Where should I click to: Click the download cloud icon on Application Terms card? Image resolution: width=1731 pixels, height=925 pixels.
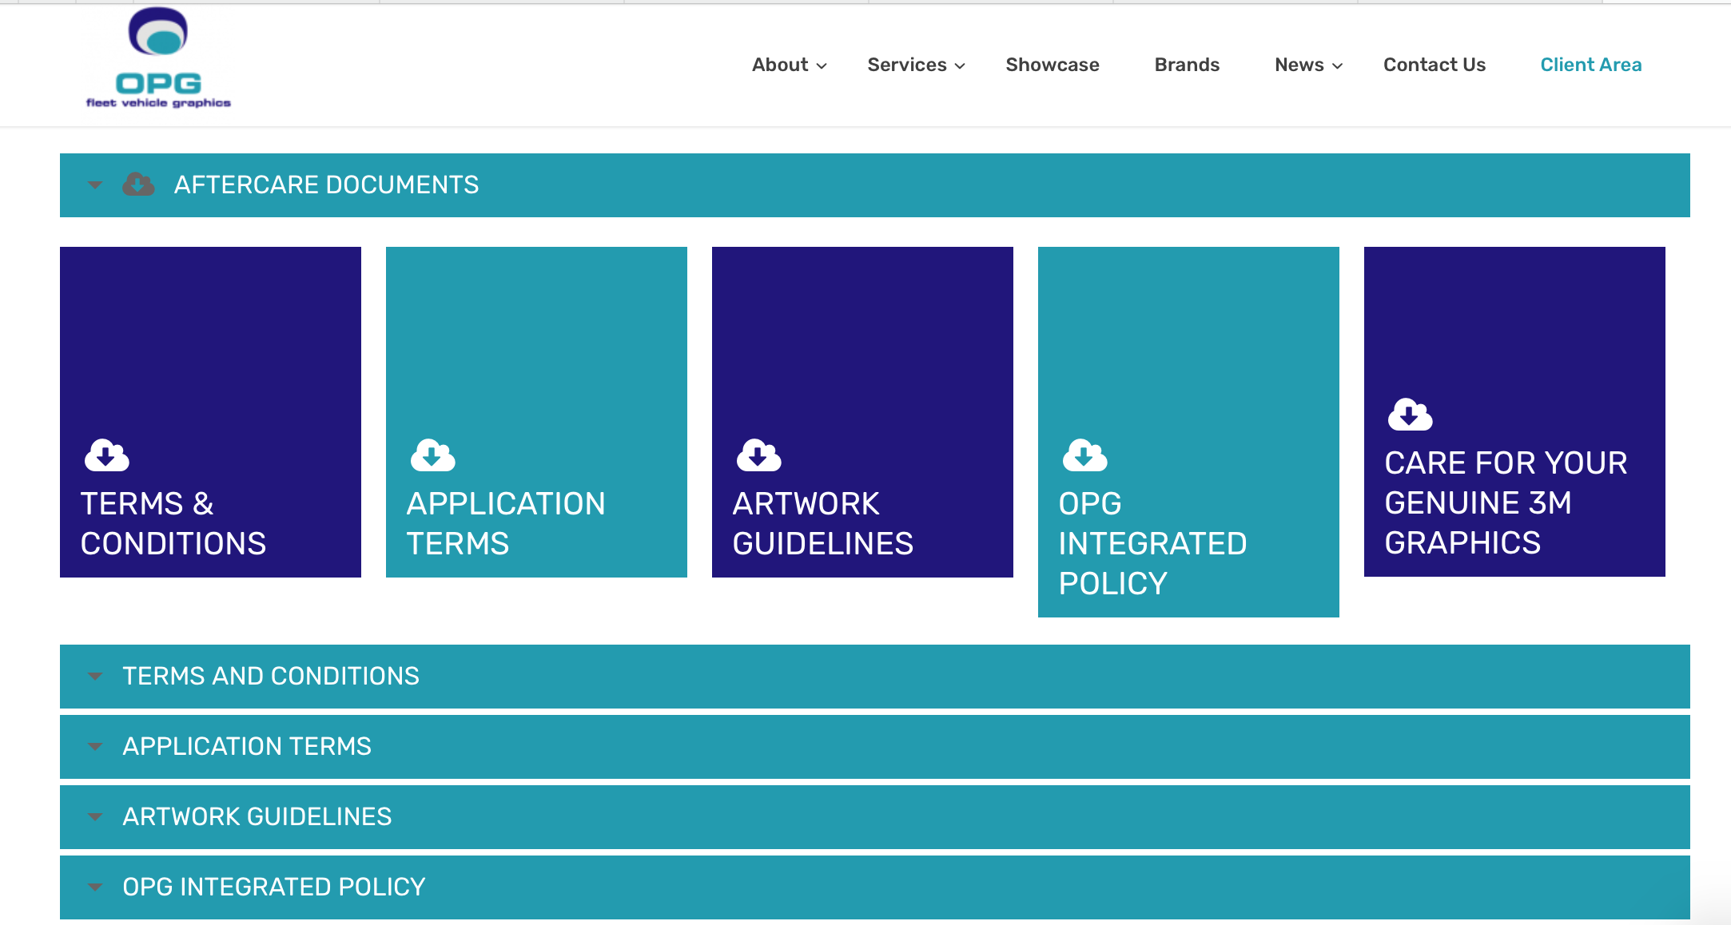coord(433,455)
